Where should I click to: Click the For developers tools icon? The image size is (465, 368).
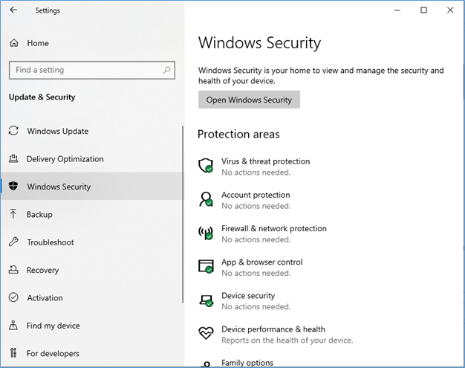pyautogui.click(x=13, y=353)
